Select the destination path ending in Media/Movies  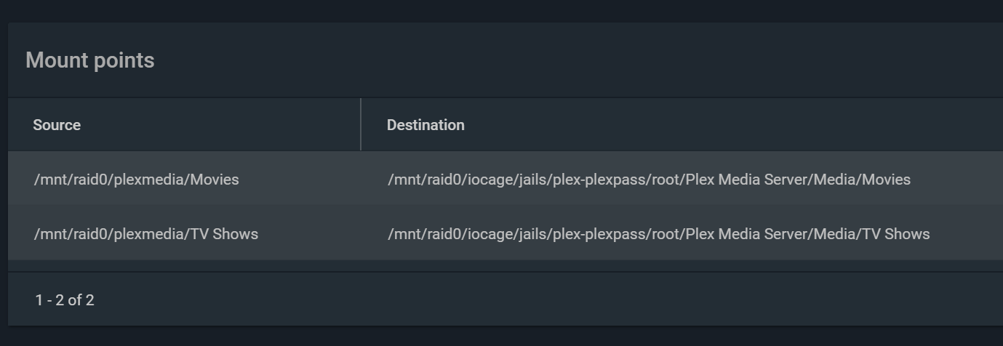pos(649,180)
